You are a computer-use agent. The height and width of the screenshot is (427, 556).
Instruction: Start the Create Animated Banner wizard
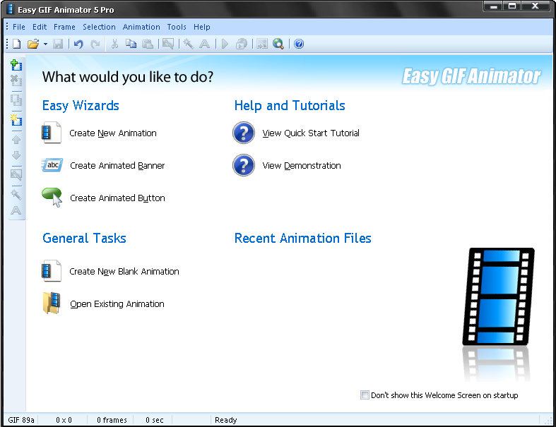(x=117, y=165)
